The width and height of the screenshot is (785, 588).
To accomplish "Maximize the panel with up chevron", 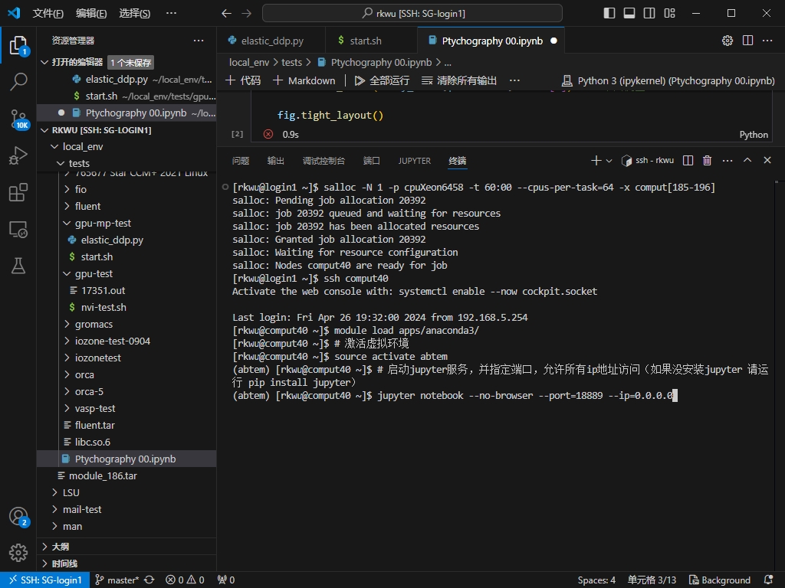I will coord(747,160).
